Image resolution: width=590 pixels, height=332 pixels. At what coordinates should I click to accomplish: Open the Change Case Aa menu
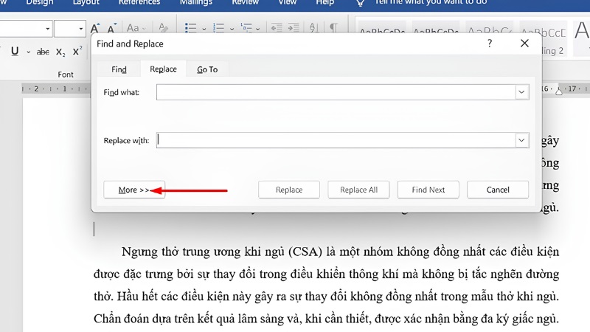(x=136, y=28)
